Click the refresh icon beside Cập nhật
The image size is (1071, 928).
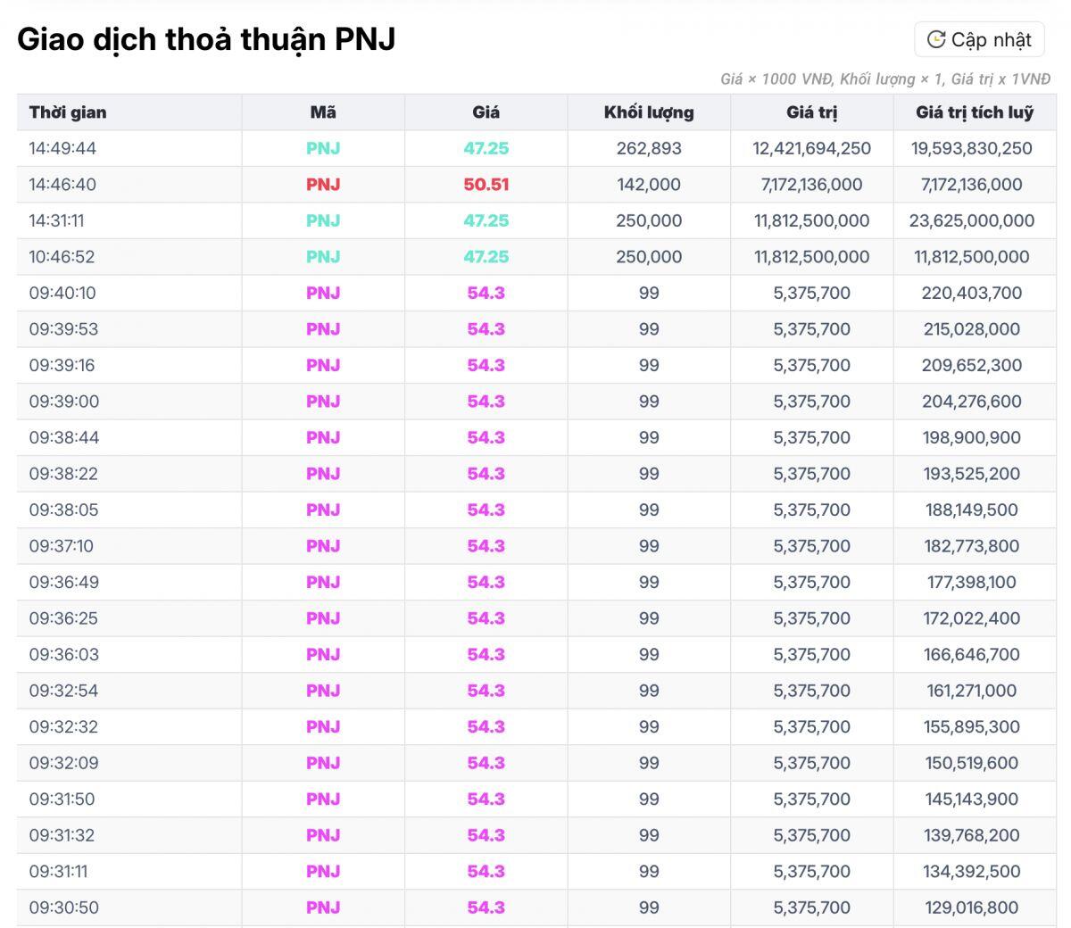coord(935,39)
